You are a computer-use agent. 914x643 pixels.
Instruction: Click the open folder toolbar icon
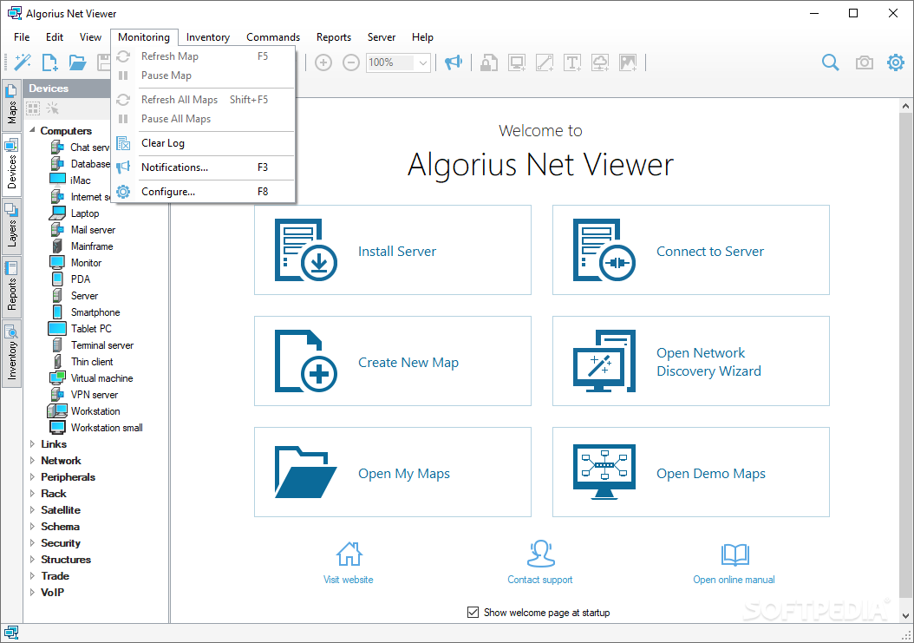tap(77, 62)
